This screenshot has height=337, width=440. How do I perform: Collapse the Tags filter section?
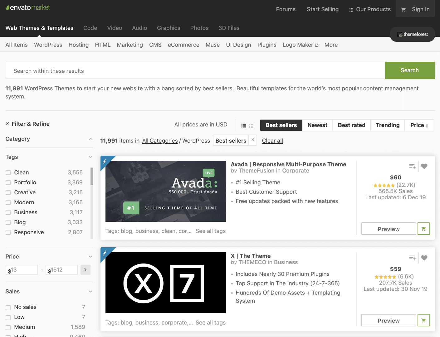coord(90,157)
